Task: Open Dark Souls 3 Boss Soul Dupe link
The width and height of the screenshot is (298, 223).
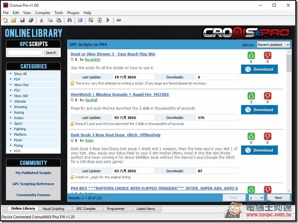Action: point(116,135)
